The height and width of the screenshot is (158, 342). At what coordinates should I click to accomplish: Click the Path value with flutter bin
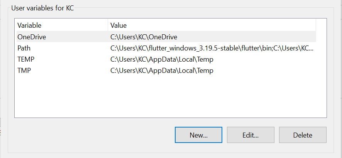click(x=212, y=48)
